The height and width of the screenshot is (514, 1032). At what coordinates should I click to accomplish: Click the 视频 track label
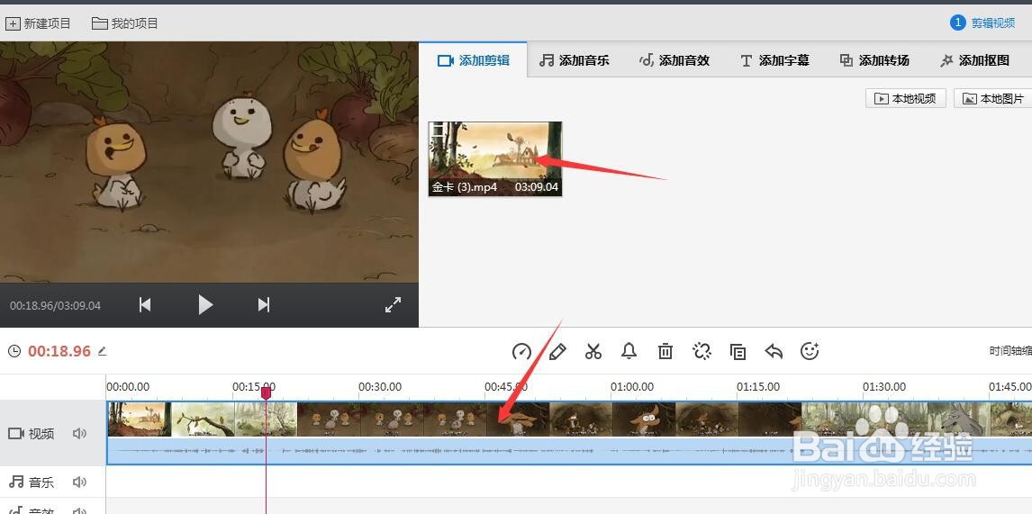[x=32, y=434]
